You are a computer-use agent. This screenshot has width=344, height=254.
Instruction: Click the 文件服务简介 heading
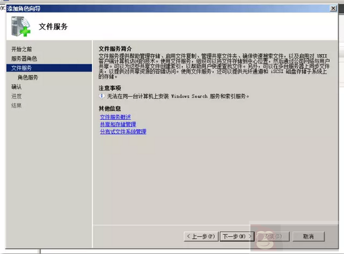pos(115,49)
